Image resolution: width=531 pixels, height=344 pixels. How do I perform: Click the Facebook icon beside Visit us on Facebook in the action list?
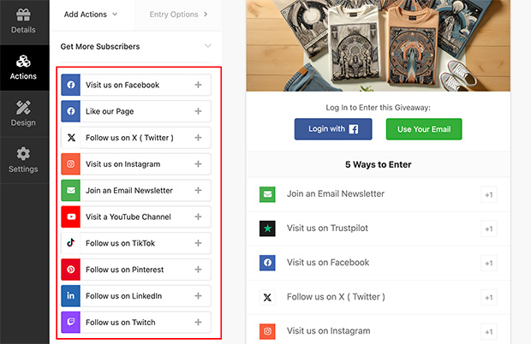[x=71, y=85]
